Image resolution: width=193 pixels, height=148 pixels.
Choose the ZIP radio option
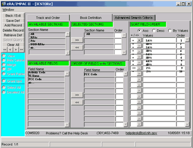point(4,69)
